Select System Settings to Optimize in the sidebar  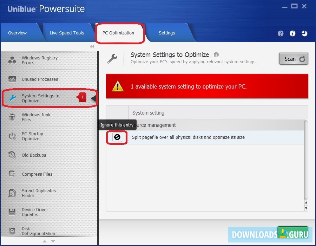(x=49, y=98)
